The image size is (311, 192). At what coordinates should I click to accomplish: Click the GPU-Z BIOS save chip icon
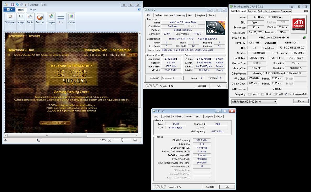(x=304, y=37)
